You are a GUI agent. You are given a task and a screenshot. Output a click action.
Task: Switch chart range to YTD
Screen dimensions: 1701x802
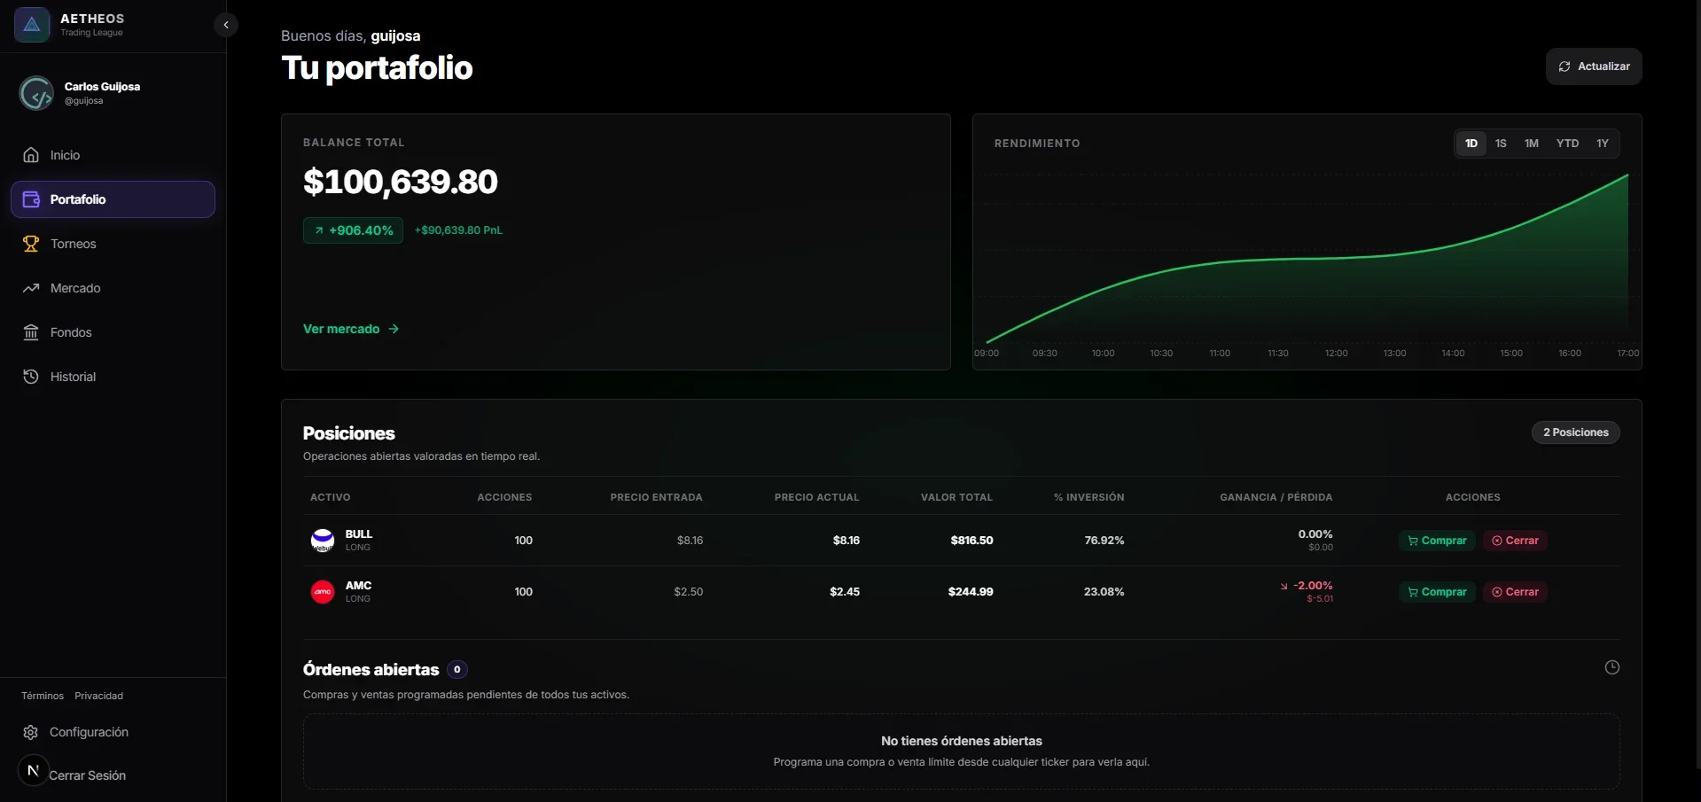[1567, 144]
